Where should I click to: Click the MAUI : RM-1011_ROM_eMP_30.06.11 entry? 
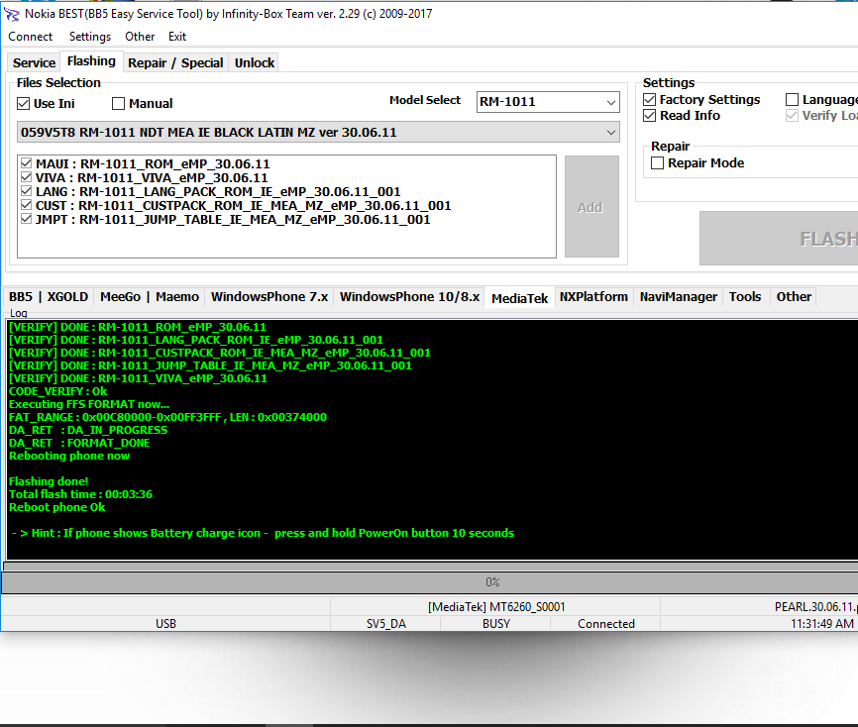tap(153, 163)
